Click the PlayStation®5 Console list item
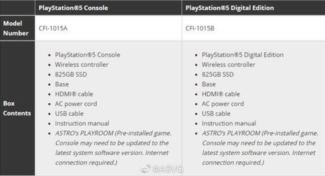This screenshot has height=176, width=325. coord(88,55)
